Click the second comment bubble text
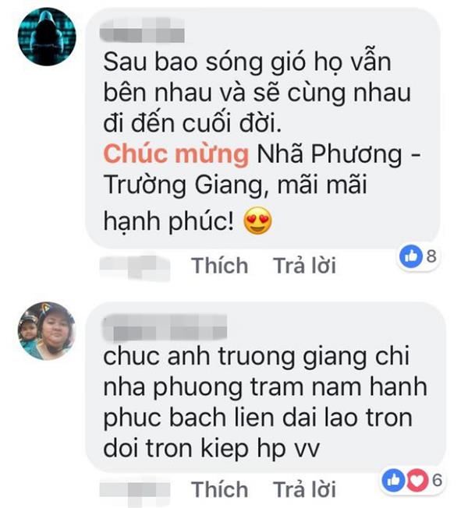Viewport: 468px width, 508px height. [x=265, y=402]
